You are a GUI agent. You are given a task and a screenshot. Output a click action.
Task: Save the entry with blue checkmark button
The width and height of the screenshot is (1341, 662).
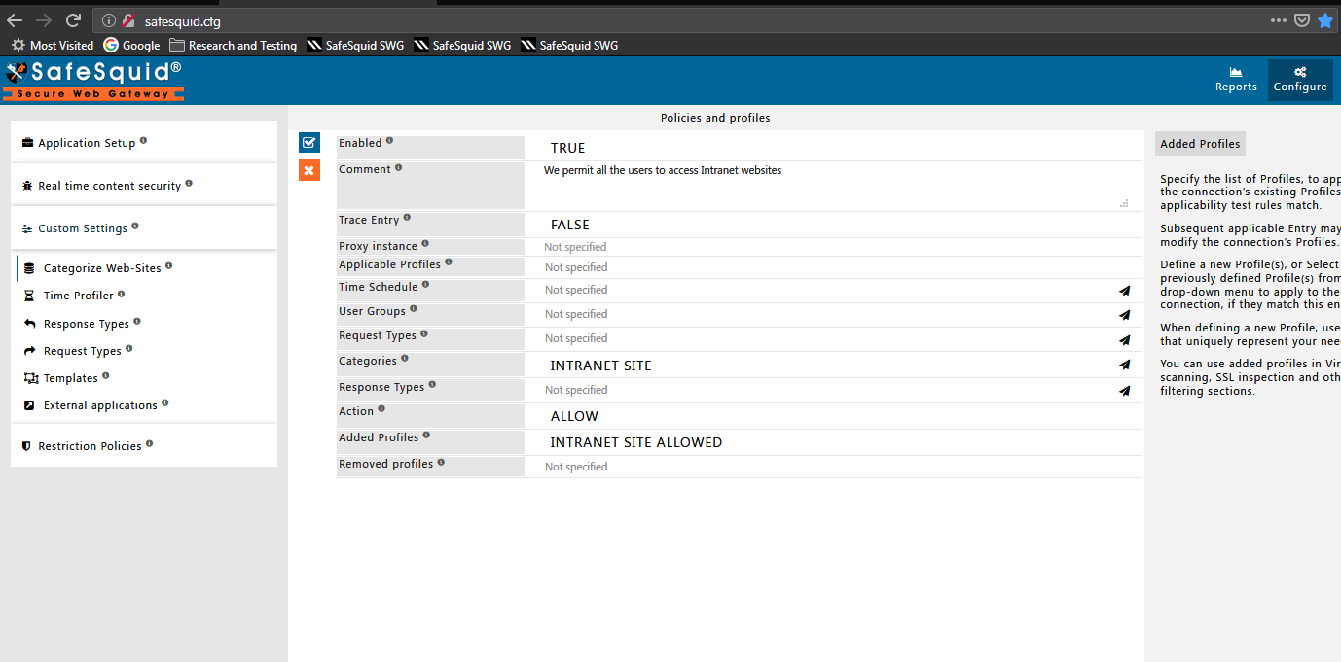[309, 142]
